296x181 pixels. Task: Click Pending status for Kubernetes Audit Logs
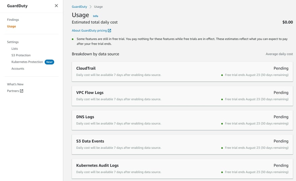pyautogui.click(x=281, y=165)
